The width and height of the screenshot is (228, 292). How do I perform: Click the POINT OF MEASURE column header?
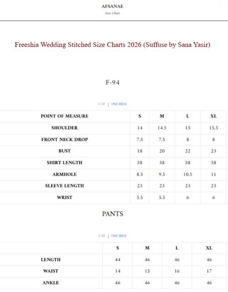coord(64,116)
